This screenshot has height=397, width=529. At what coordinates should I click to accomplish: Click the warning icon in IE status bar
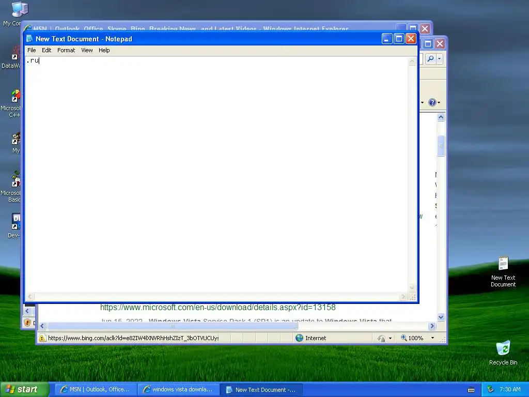(x=42, y=338)
